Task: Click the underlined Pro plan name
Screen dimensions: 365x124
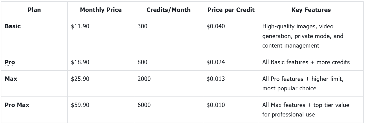Action: coord(10,62)
